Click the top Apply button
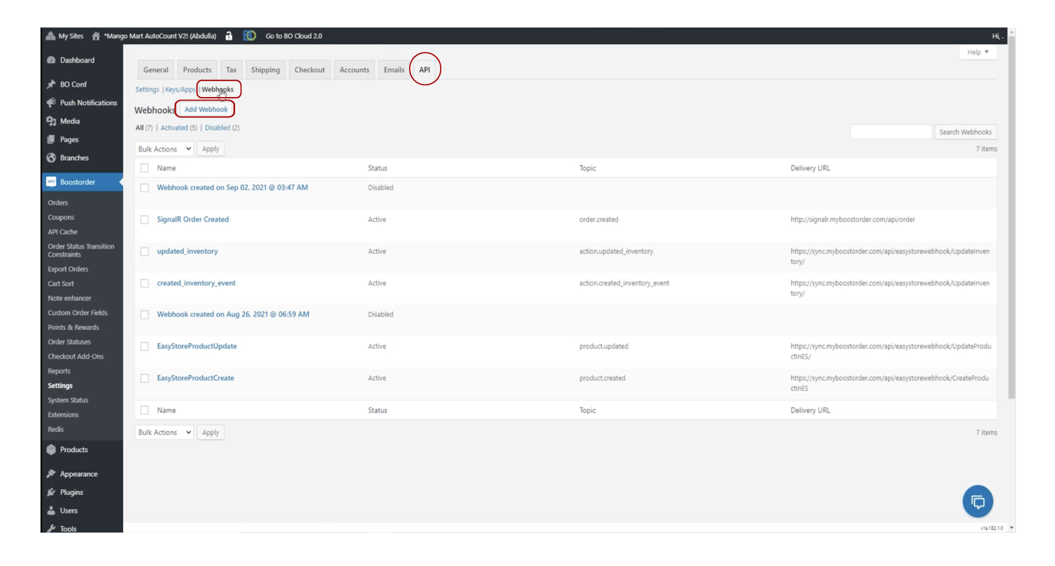This screenshot has width=1055, height=566. [x=210, y=149]
